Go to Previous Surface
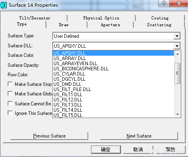188x157 pixels. click(49, 136)
